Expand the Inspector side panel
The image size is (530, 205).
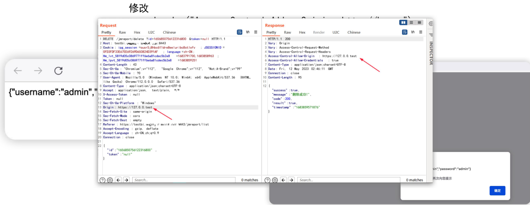pyautogui.click(x=431, y=53)
